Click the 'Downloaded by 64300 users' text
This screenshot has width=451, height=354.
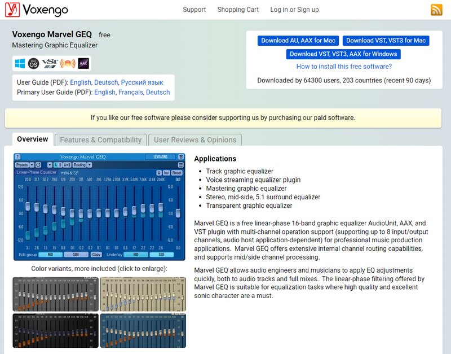[344, 80]
